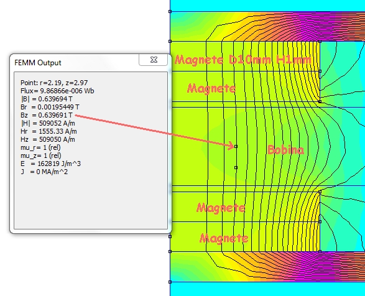Click the Bz = 0.639691 T line
Screen dimensions: 365x296
[47, 115]
